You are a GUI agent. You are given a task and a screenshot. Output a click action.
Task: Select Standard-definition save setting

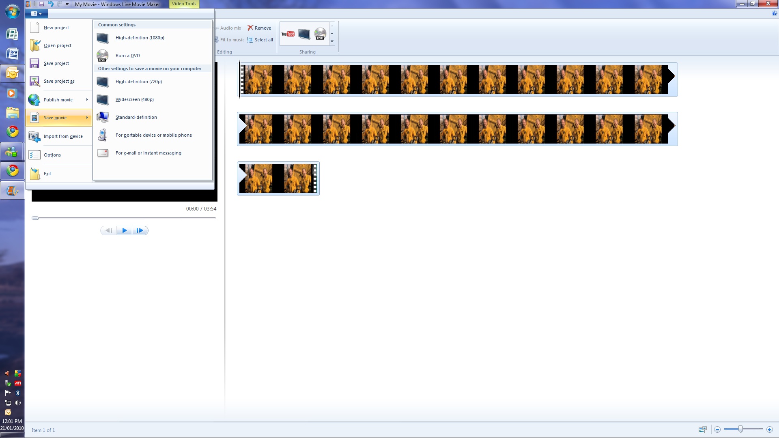153,117
